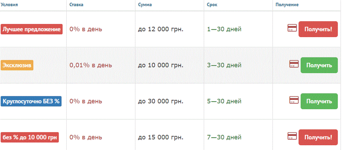Click the blue Круглосуточно БЕЗ % badge
The height and width of the screenshot is (150, 345).
31,101
